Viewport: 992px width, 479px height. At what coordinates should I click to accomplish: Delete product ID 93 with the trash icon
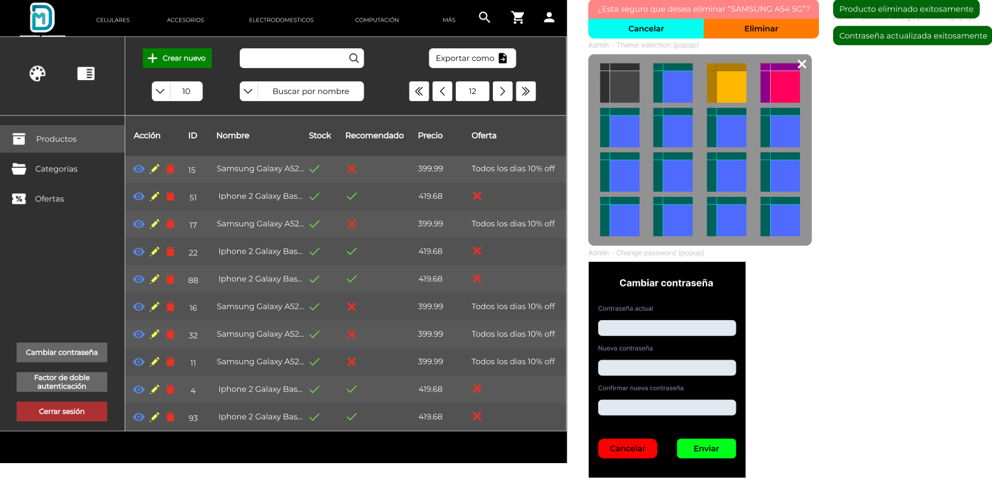coord(170,417)
